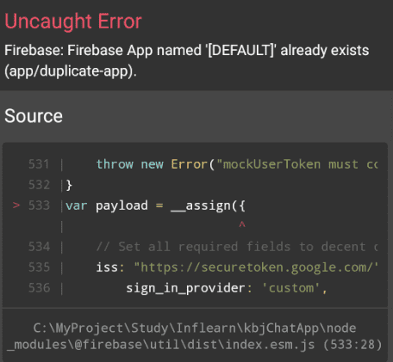Click line number 534
This screenshot has height=362, width=393.
pyautogui.click(x=39, y=247)
